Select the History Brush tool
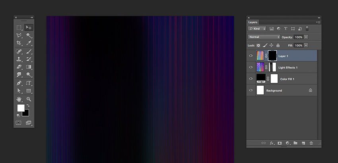Image resolution: width=338 pixels, height=163 pixels. pos(29,59)
